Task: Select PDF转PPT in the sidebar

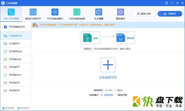Action: tap(16, 67)
